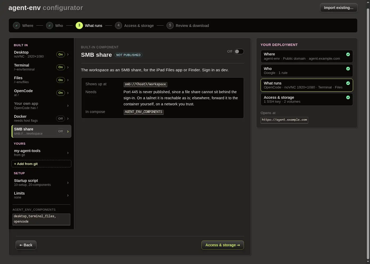Click the Opens at URL field

(x=284, y=120)
